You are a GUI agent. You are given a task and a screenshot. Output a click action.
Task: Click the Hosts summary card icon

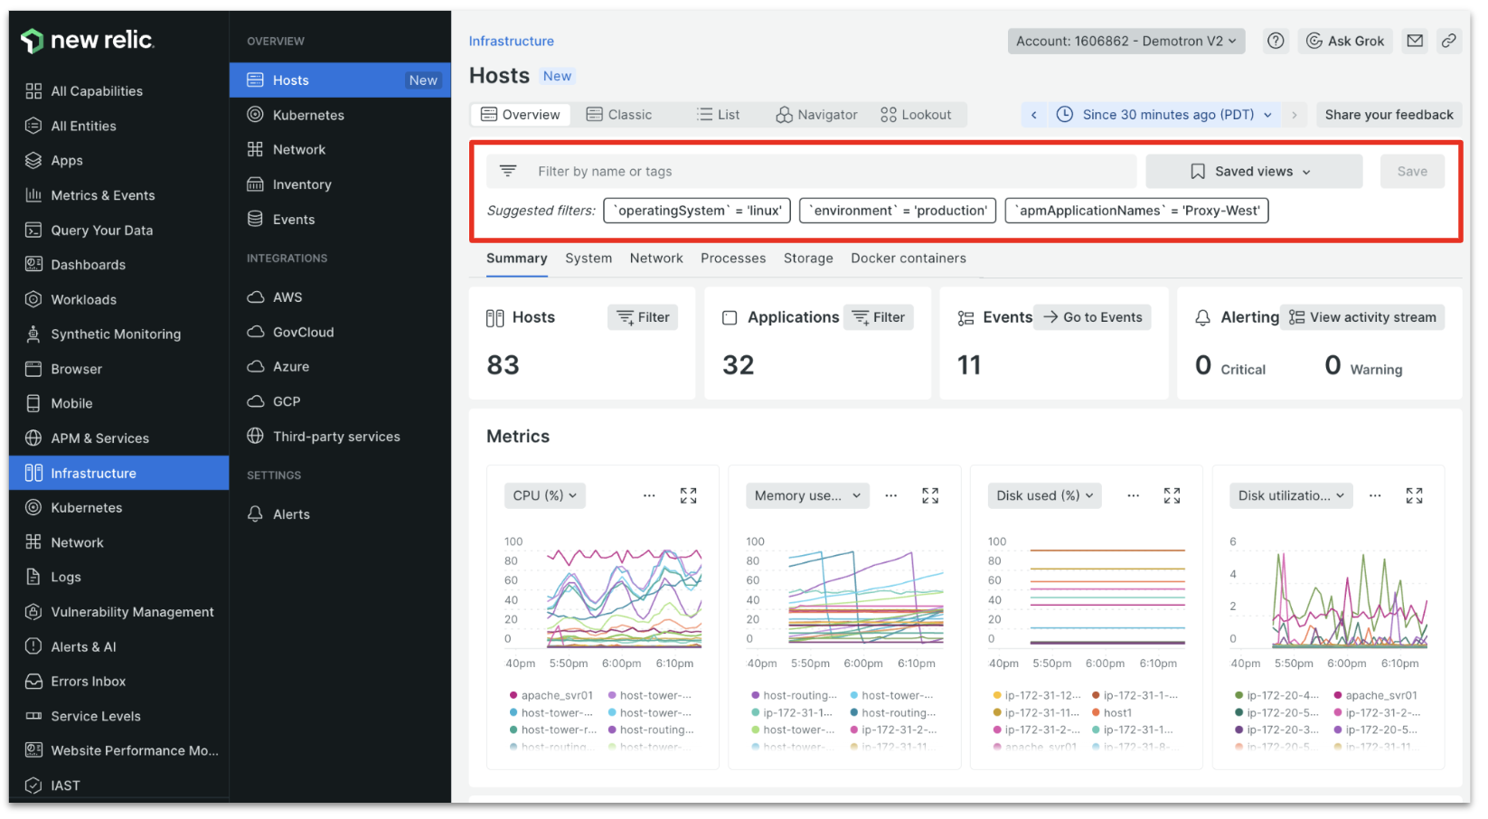pos(495,317)
